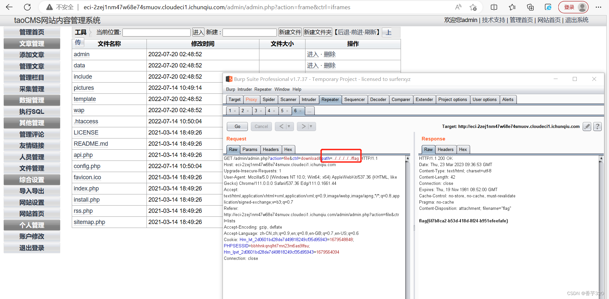Viewport: 609px width, 299px height.
Task: Reload the page with the refresh icon
Action: click(x=27, y=7)
